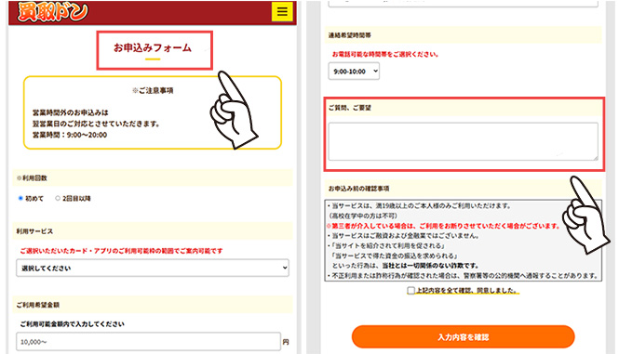This screenshot has height=354, width=619.
Task: Click the input field above the 連絡希望時間帯 label
Action: (x=463, y=3)
